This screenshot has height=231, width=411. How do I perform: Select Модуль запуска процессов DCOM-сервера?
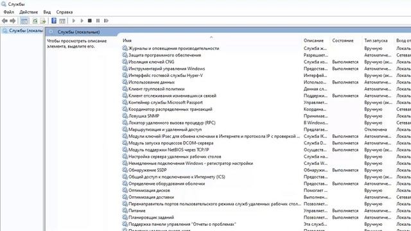171,143
